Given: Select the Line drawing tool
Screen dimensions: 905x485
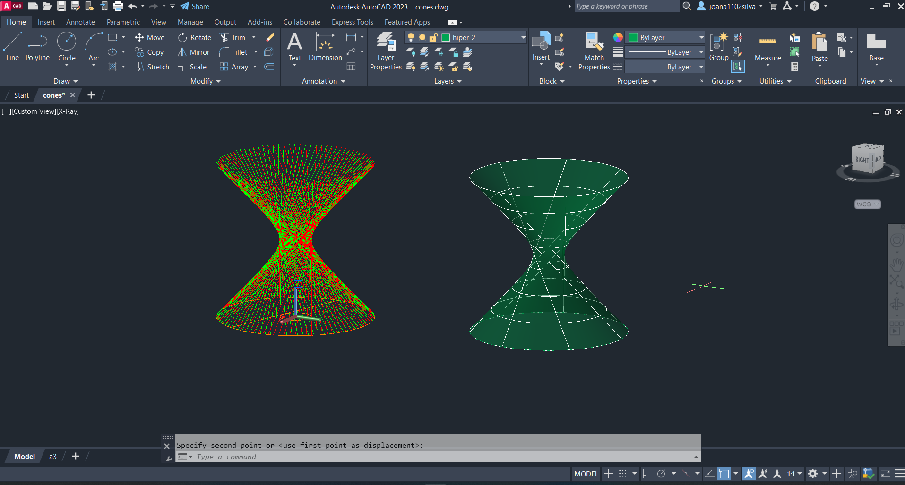Looking at the screenshot, I should (x=12, y=46).
